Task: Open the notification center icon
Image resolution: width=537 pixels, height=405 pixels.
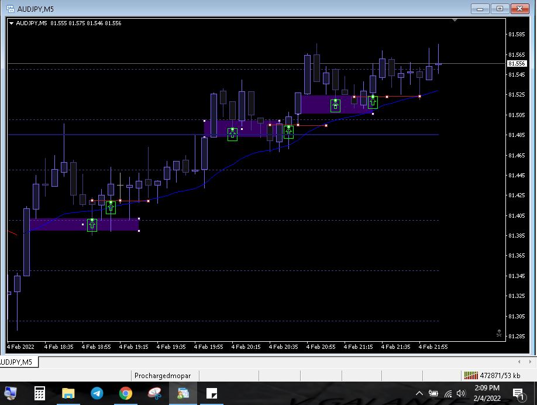Action: (518, 393)
